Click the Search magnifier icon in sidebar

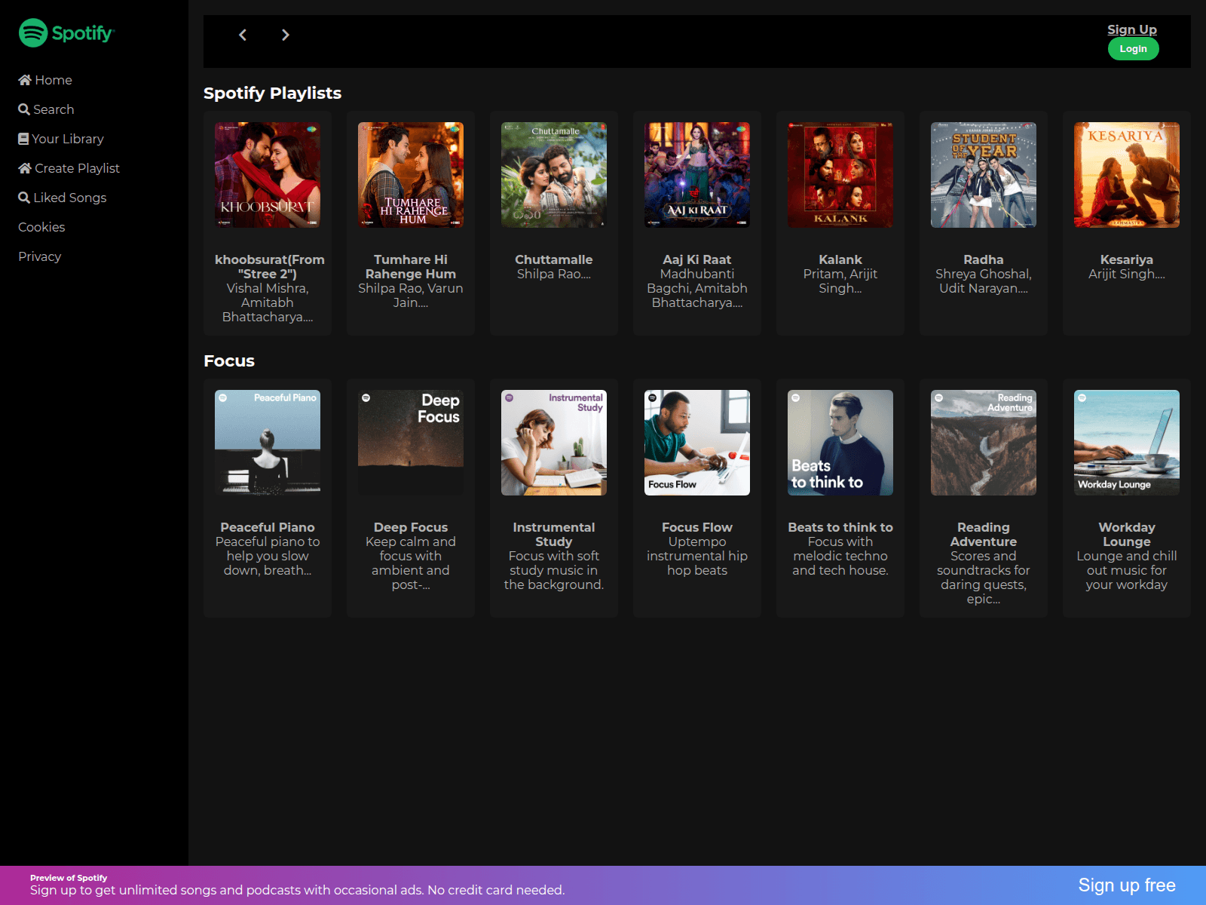pos(24,109)
